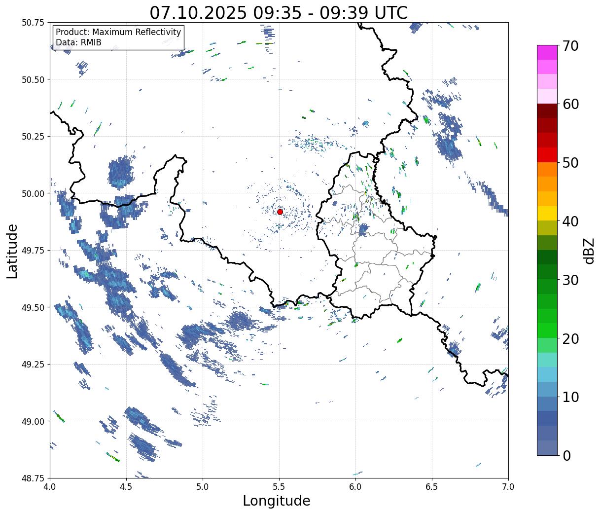Click the 'Data: RMIB' legend line

coord(78,42)
